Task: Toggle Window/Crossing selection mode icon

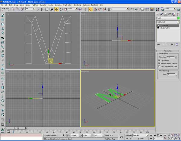Action: pos(51,9)
